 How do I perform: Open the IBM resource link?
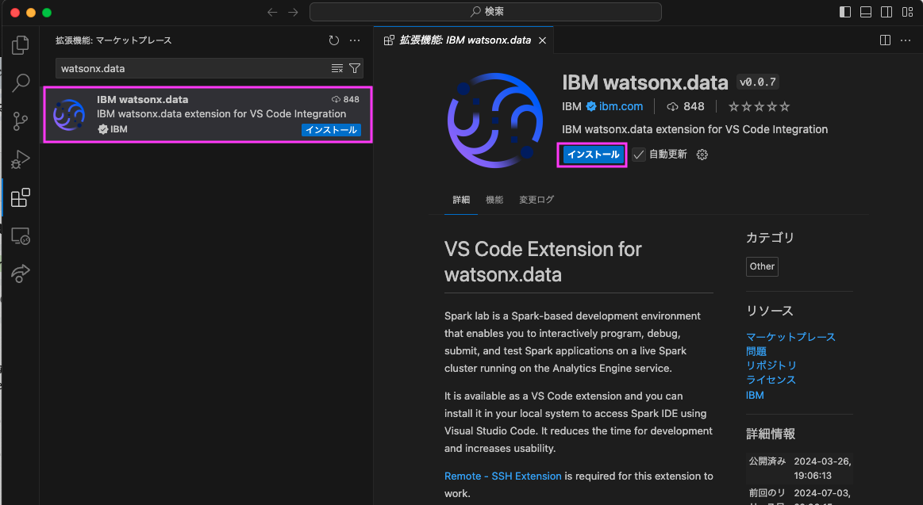click(x=755, y=395)
